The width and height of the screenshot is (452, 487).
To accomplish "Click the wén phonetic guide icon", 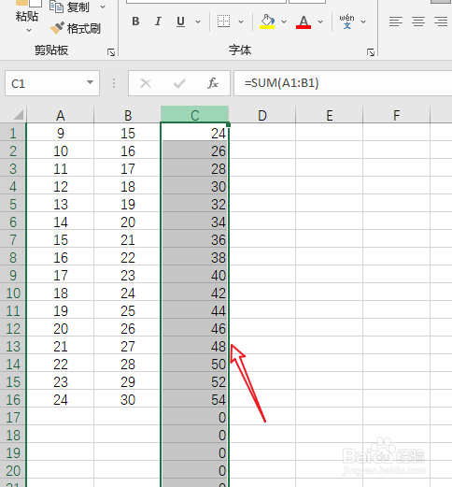I will pos(346,21).
